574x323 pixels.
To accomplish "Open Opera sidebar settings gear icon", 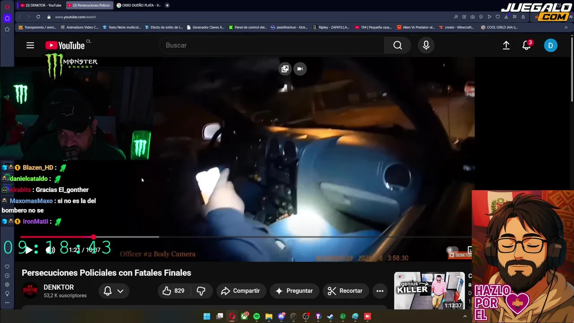I will coord(7,284).
